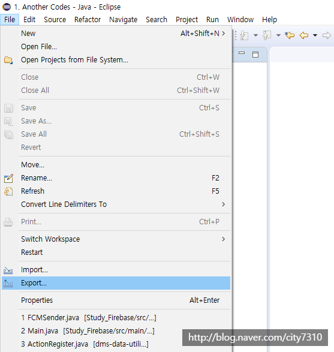
Task: Click the Previous Annotation toolbar icon
Action: pyautogui.click(x=267, y=35)
